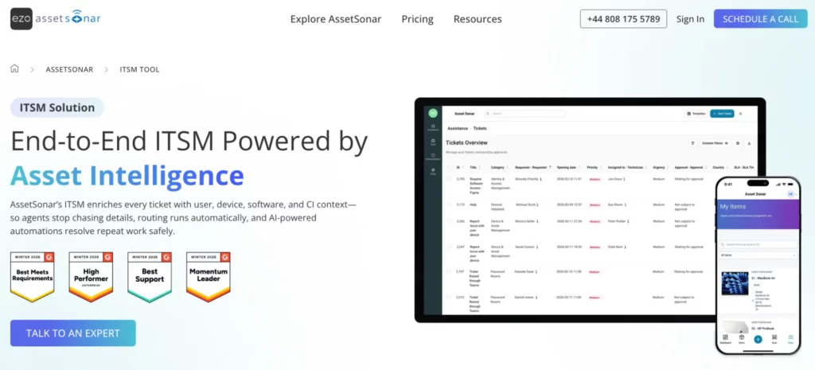Open the MacBook Air thumbnail on phone
The width and height of the screenshot is (815, 370).
[x=735, y=284]
